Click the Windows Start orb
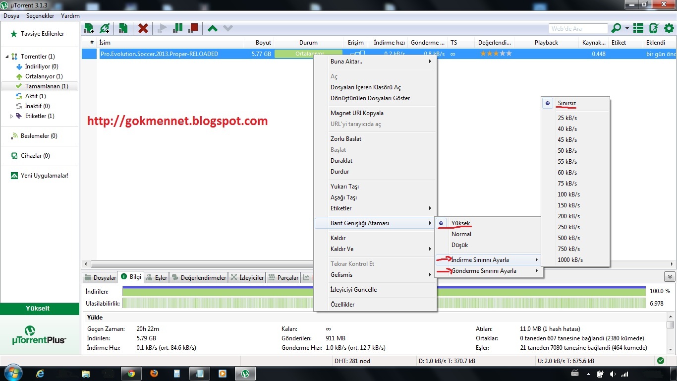This screenshot has height=381, width=677. click(13, 373)
